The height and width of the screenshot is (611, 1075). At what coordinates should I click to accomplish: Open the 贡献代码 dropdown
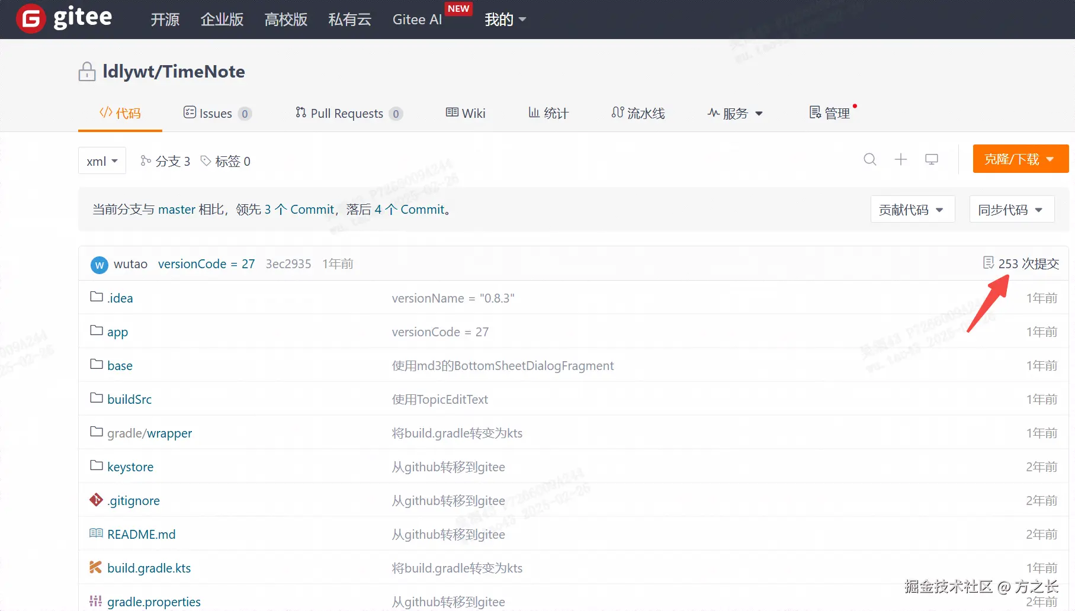click(913, 209)
